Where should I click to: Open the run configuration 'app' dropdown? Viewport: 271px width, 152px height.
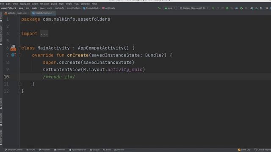pos(169,8)
